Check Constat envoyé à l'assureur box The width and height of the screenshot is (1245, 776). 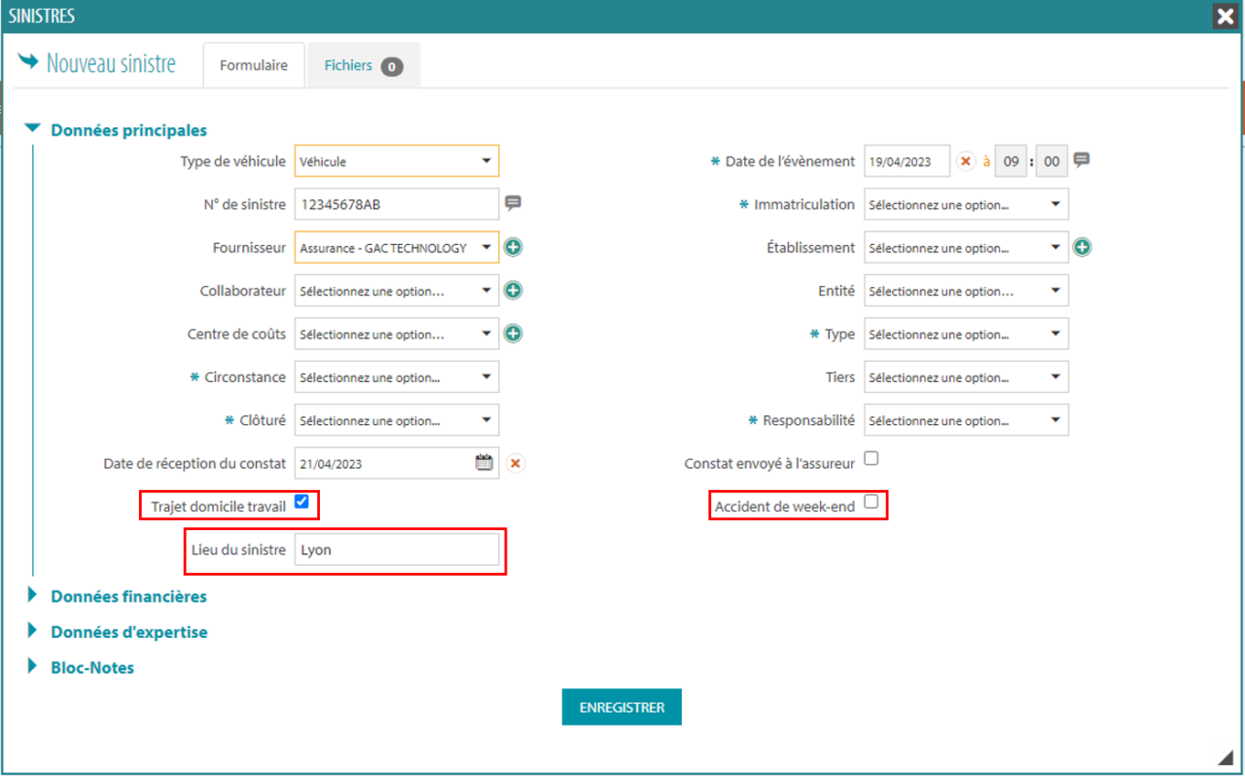871,458
